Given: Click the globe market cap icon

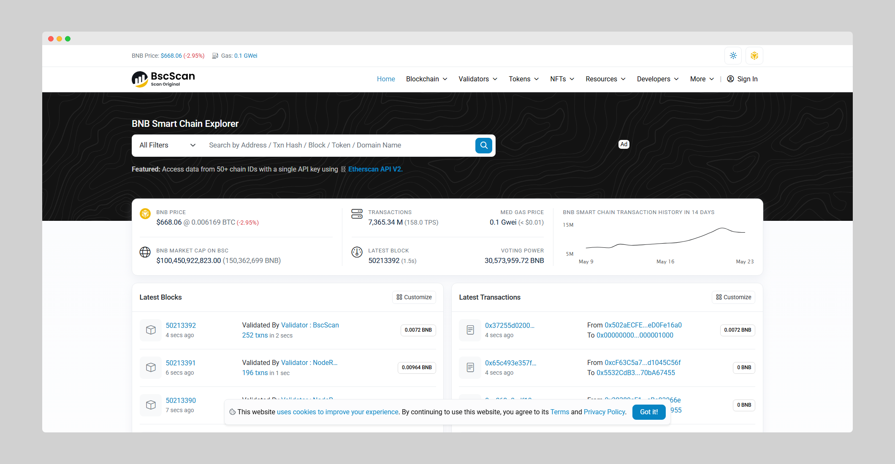Looking at the screenshot, I should (145, 252).
